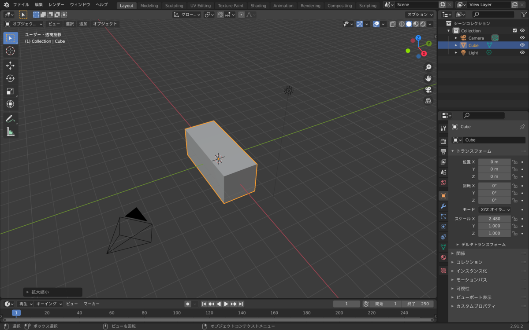This screenshot has height=330, width=529.
Task: Select the Annotate pencil tool
Action: 10,119
